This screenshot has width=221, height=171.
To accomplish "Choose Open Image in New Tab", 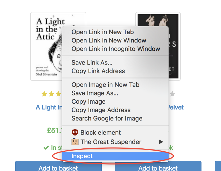I will coord(105,85).
